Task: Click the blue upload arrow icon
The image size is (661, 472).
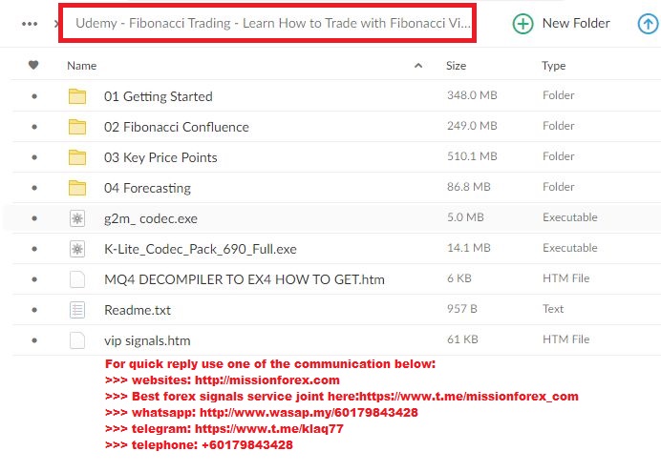Action: click(x=648, y=24)
